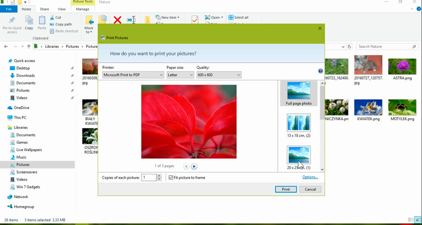Click the Cut scissors command
422x225 pixels.
tap(55, 17)
